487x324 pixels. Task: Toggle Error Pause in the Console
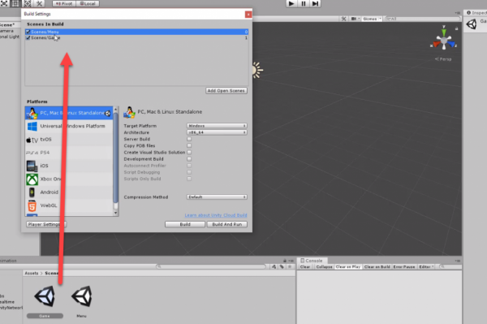[404, 267]
